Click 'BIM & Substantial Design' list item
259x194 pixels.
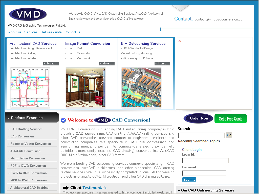coord(137,48)
